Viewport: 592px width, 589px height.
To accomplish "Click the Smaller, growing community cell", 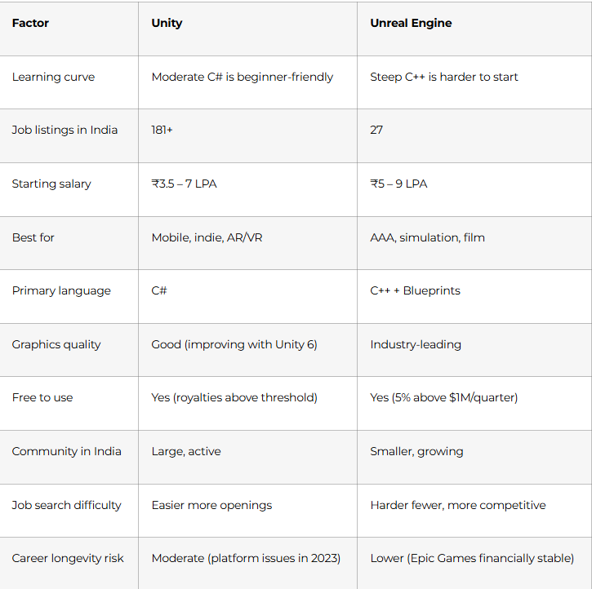I will pyautogui.click(x=416, y=451).
